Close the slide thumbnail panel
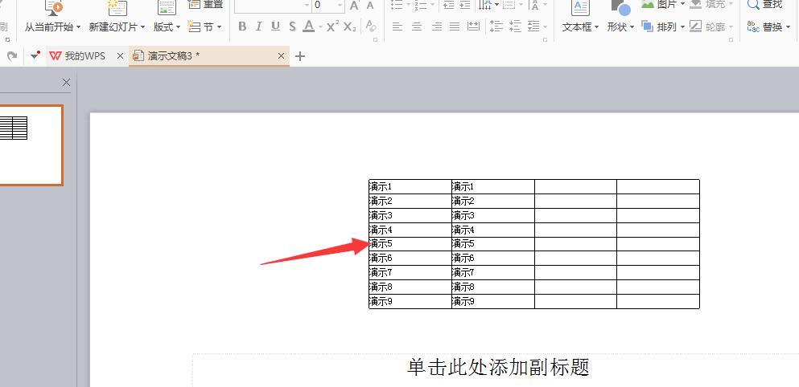 (66, 83)
